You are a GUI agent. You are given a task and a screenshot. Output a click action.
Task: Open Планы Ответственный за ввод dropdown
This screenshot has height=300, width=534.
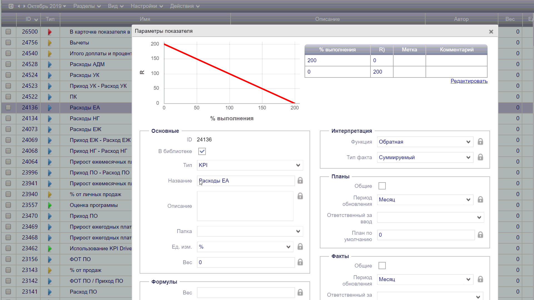point(430,217)
